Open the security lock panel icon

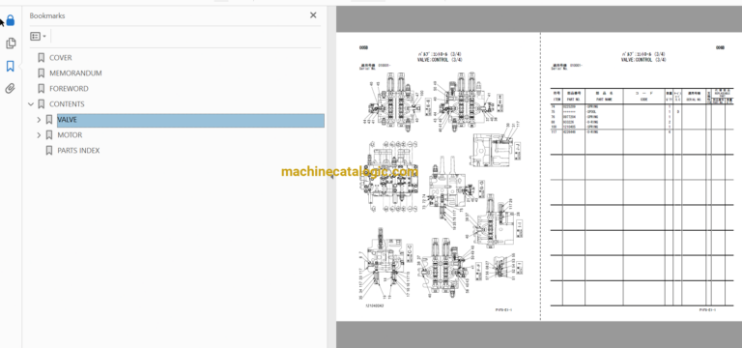(x=10, y=20)
